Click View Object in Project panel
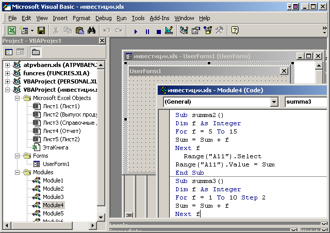 point(21,52)
